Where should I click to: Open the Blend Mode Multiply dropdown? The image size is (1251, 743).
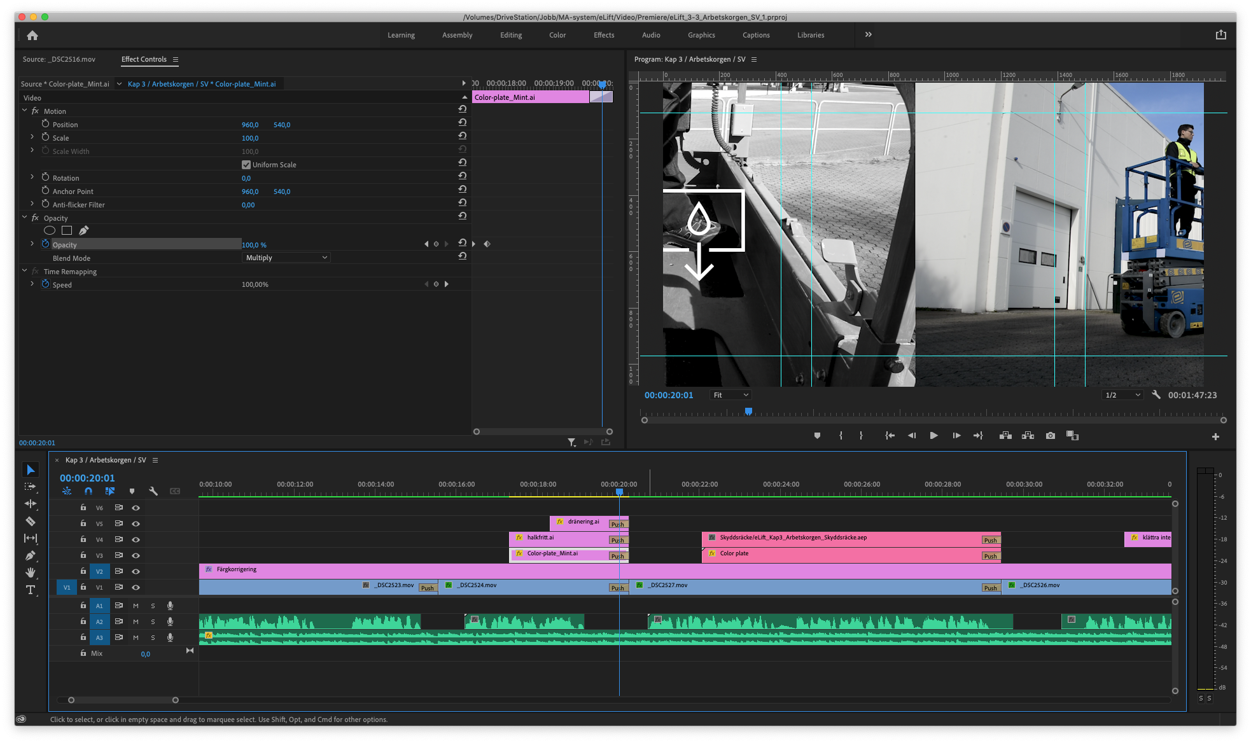point(286,258)
